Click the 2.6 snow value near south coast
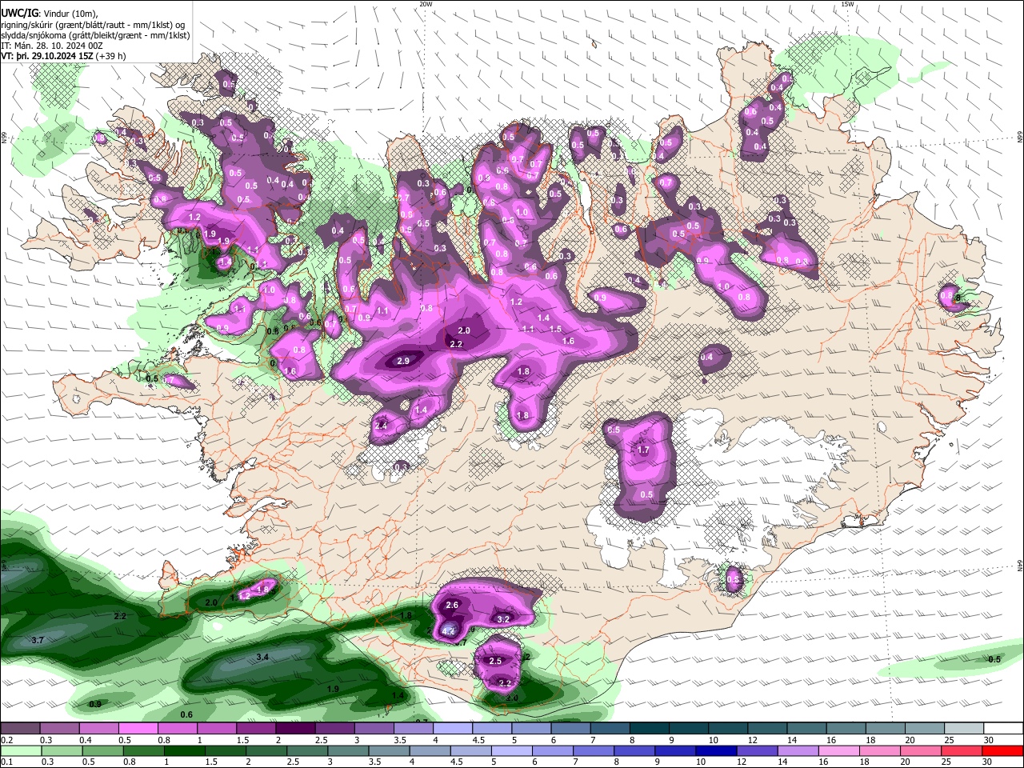 pyautogui.click(x=452, y=605)
